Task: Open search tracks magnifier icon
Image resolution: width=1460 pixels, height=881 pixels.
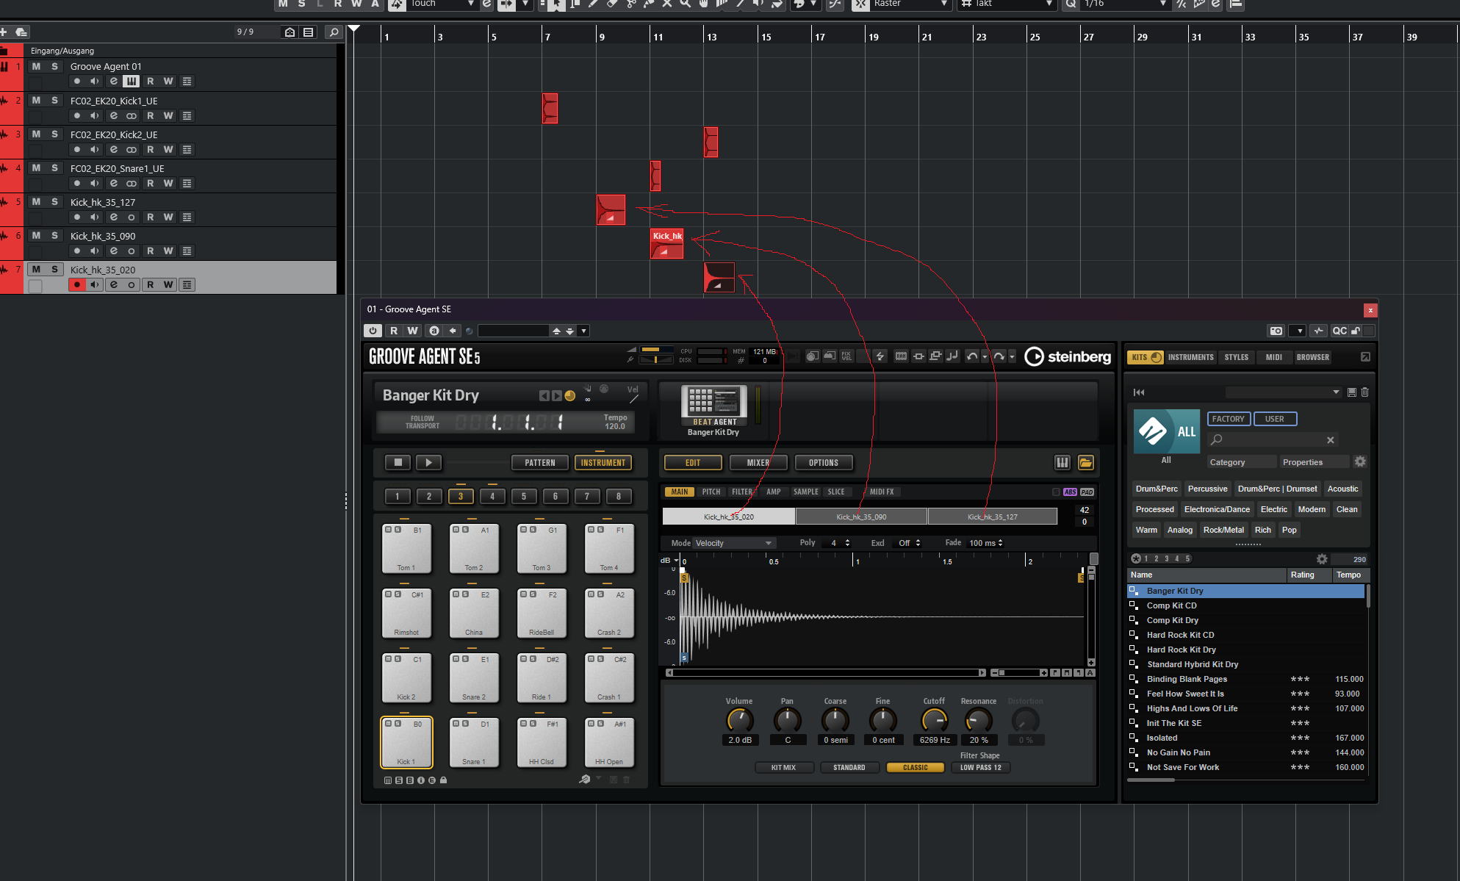Action: (333, 32)
